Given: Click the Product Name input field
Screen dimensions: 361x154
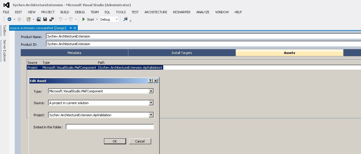Looking at the screenshot, I should pos(204,36).
